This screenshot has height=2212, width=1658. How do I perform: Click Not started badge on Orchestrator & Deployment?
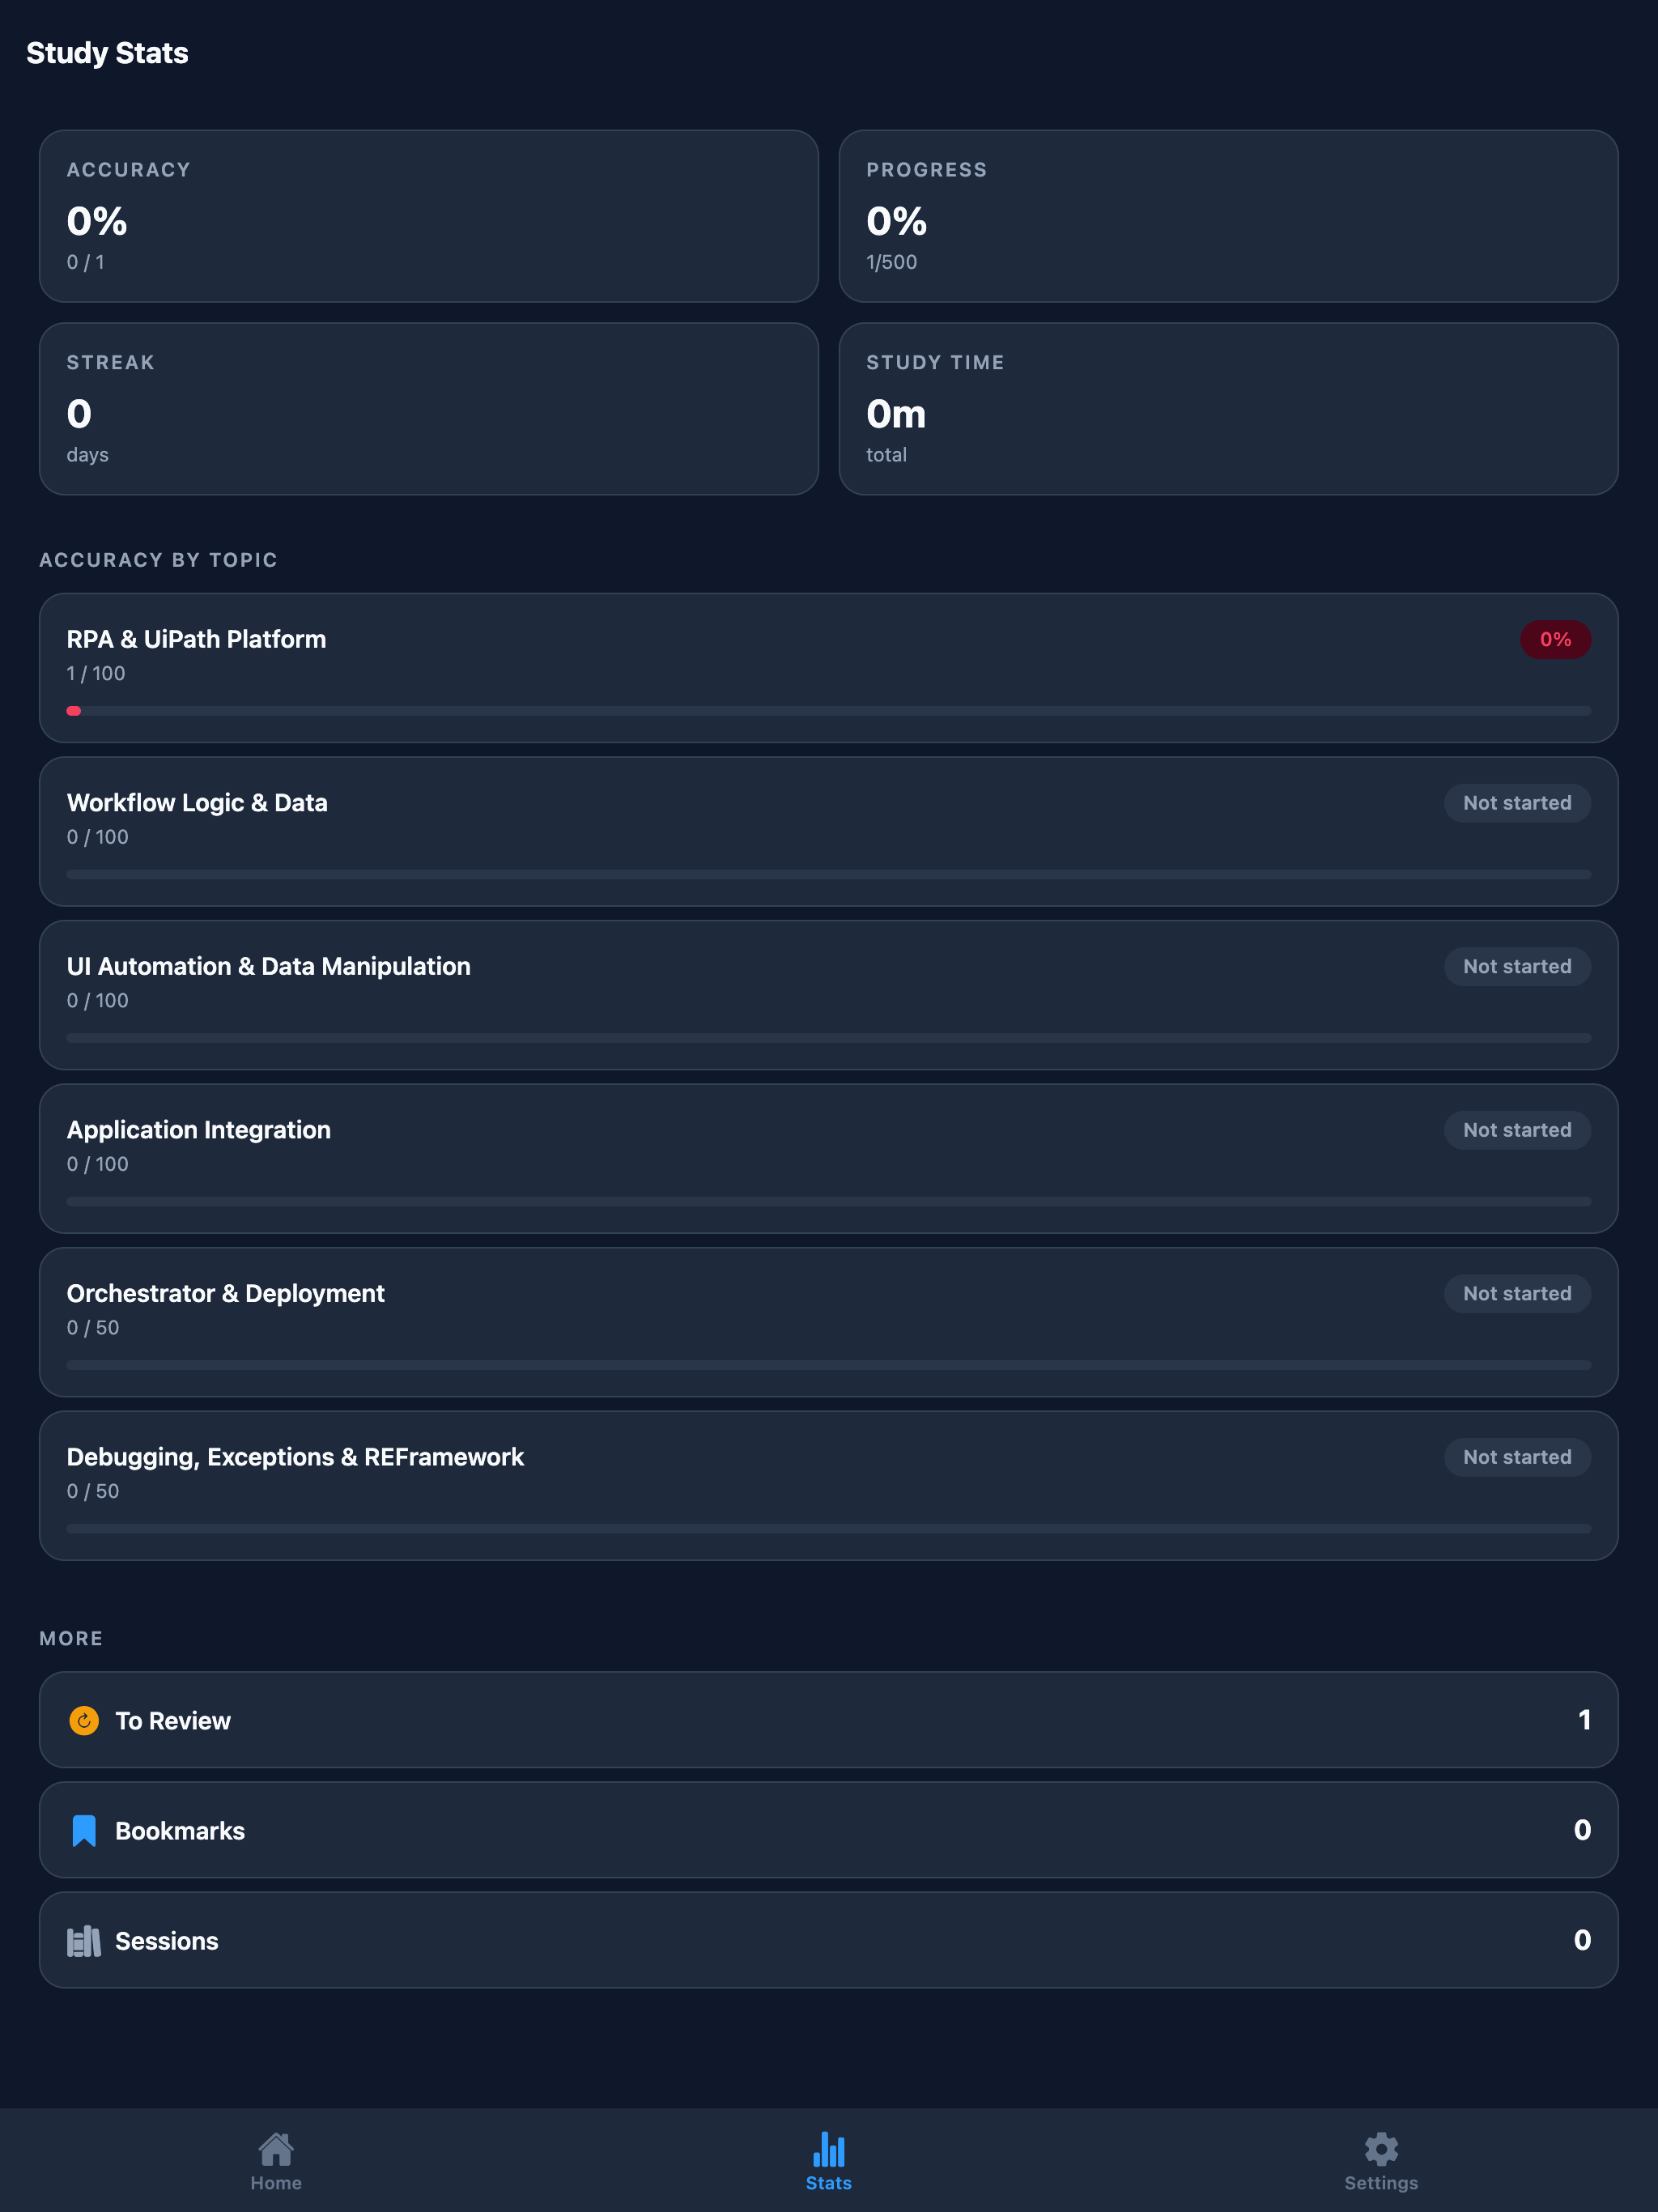coord(1517,1293)
